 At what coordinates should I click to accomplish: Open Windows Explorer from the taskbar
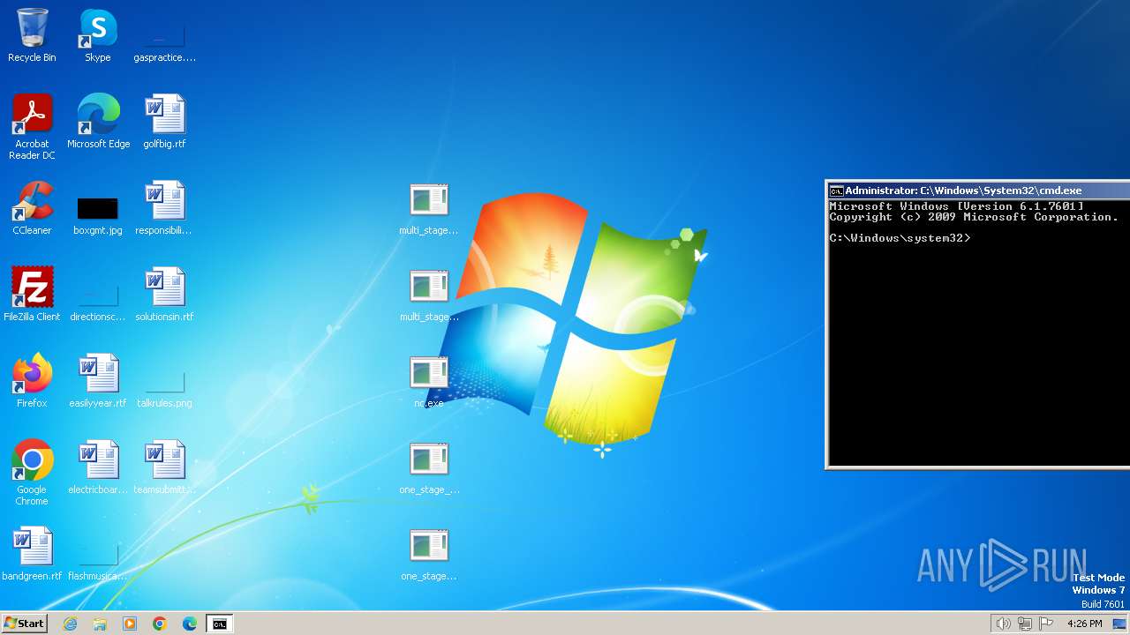tap(100, 624)
